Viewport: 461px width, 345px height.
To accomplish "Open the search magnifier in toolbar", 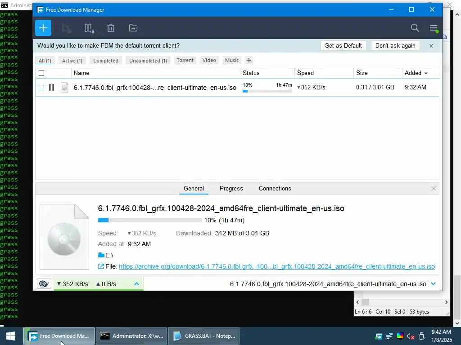I will (415, 28).
